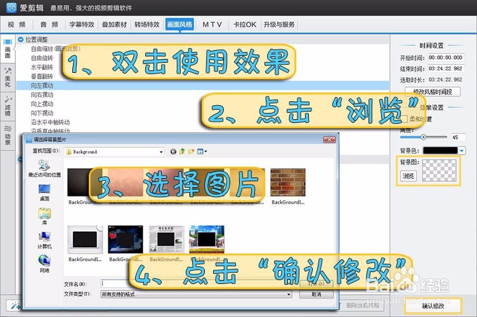This screenshot has width=477, height=317.
Task: Open the view menu icon in dialog
Action: [202, 152]
